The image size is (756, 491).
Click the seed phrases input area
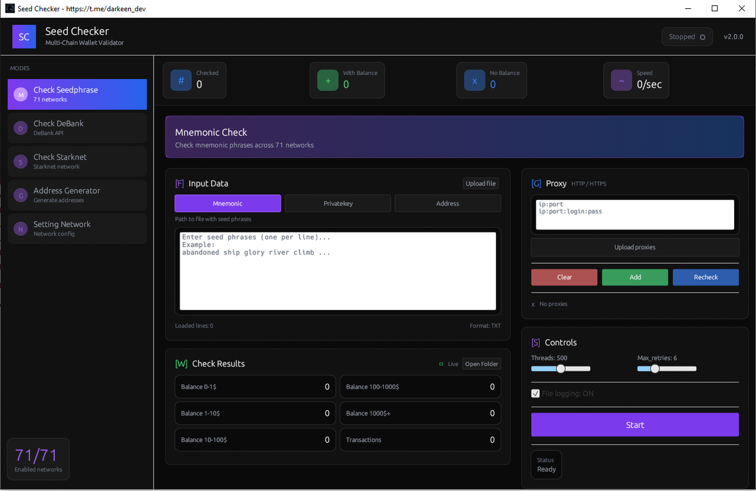point(337,271)
